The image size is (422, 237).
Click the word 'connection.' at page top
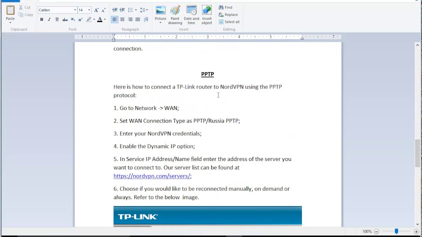pos(128,49)
